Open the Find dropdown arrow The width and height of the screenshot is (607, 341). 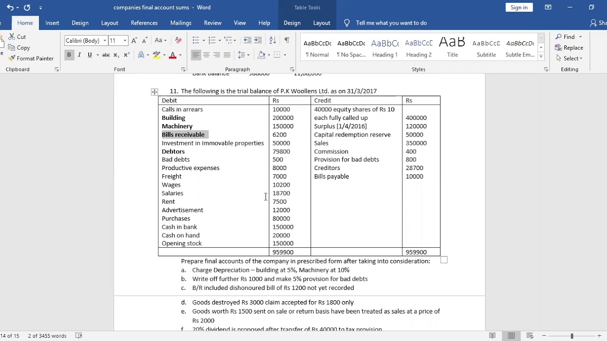click(x=580, y=37)
